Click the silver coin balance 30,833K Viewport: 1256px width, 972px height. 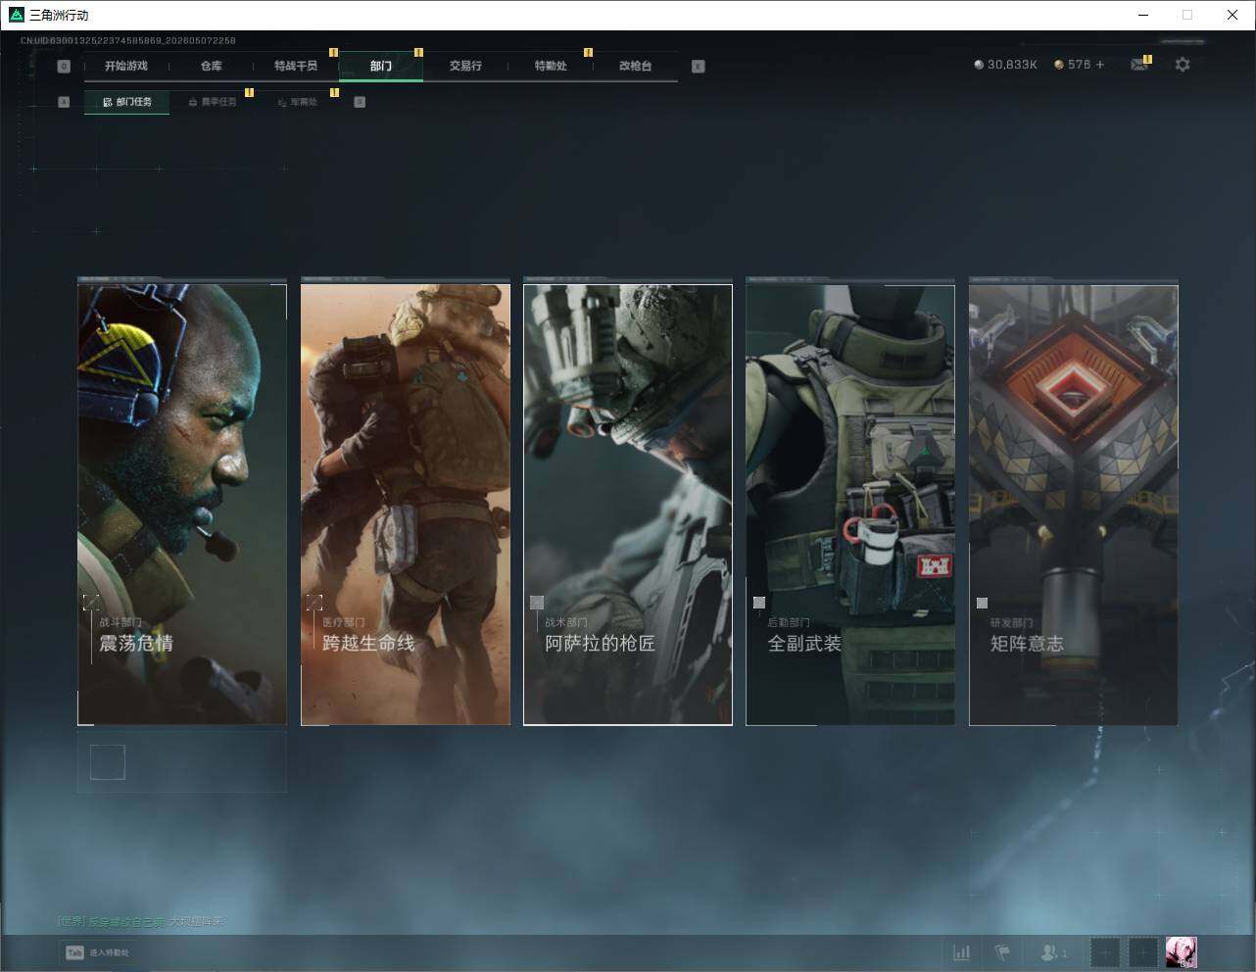tap(1005, 65)
